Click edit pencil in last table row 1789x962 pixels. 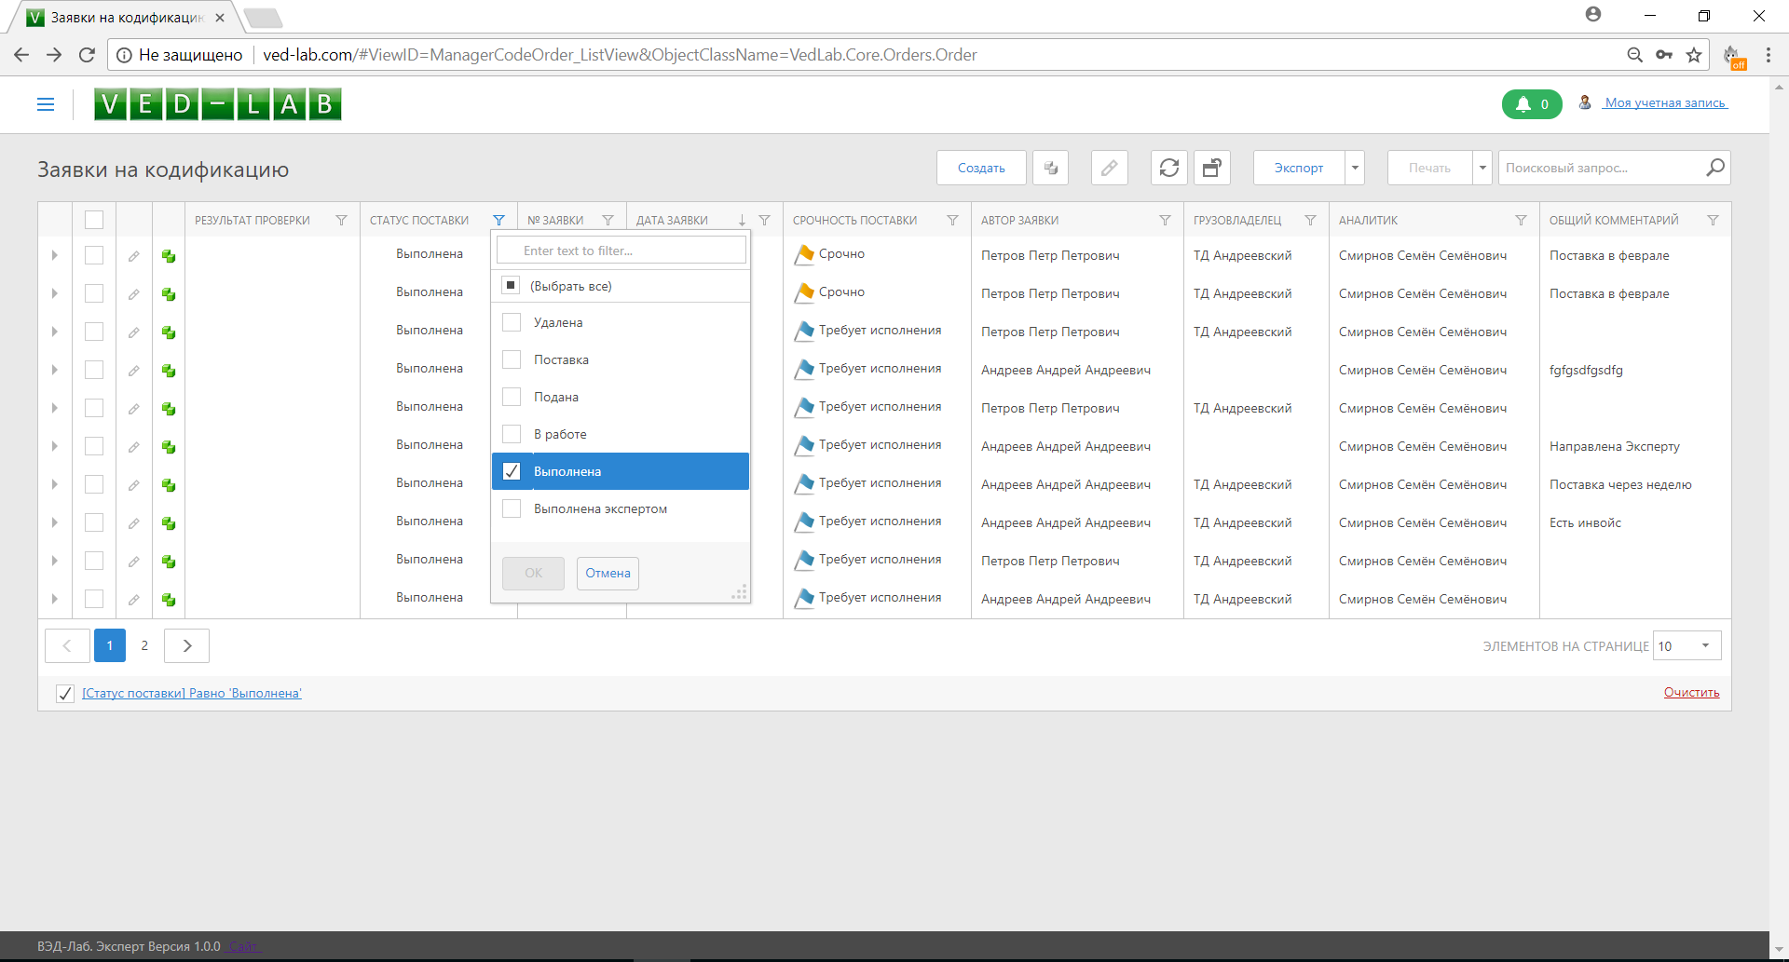click(134, 600)
